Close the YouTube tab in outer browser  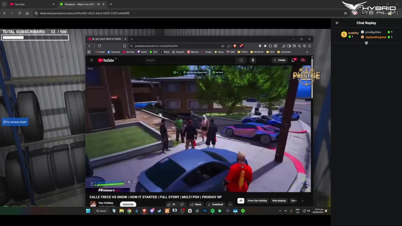[x=53, y=4]
